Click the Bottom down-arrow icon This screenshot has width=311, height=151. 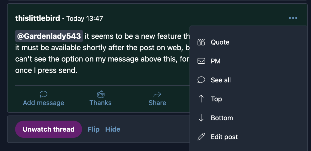[x=201, y=118]
